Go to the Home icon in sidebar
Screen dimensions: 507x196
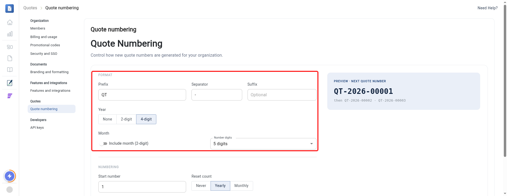pyautogui.click(x=10, y=22)
